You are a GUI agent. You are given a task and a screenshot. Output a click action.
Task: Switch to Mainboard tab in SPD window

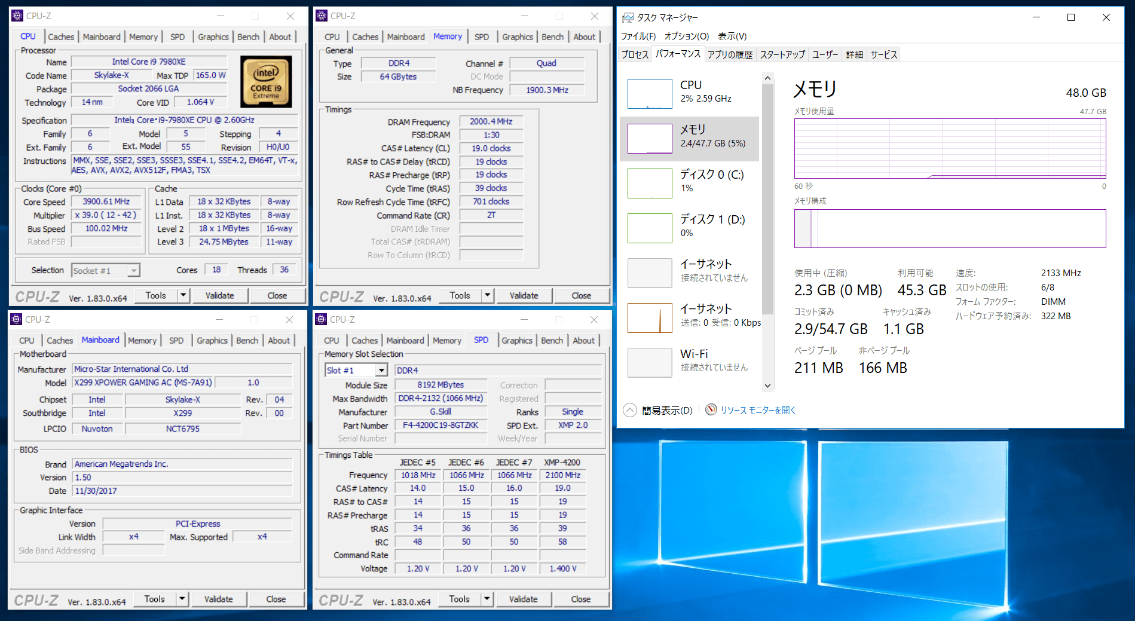(x=405, y=341)
